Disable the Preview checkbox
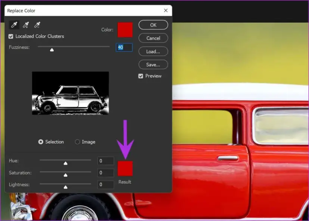The height and width of the screenshot is (221, 309). (141, 76)
